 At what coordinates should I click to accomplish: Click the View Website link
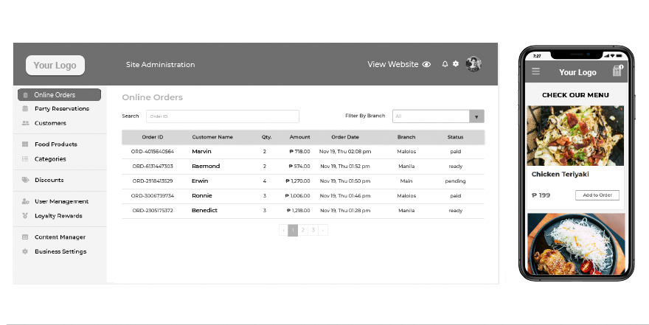point(392,65)
